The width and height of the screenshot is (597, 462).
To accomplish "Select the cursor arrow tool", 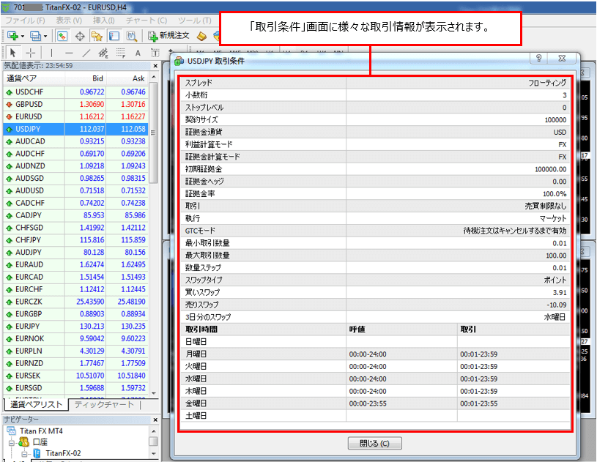I will pos(12,53).
